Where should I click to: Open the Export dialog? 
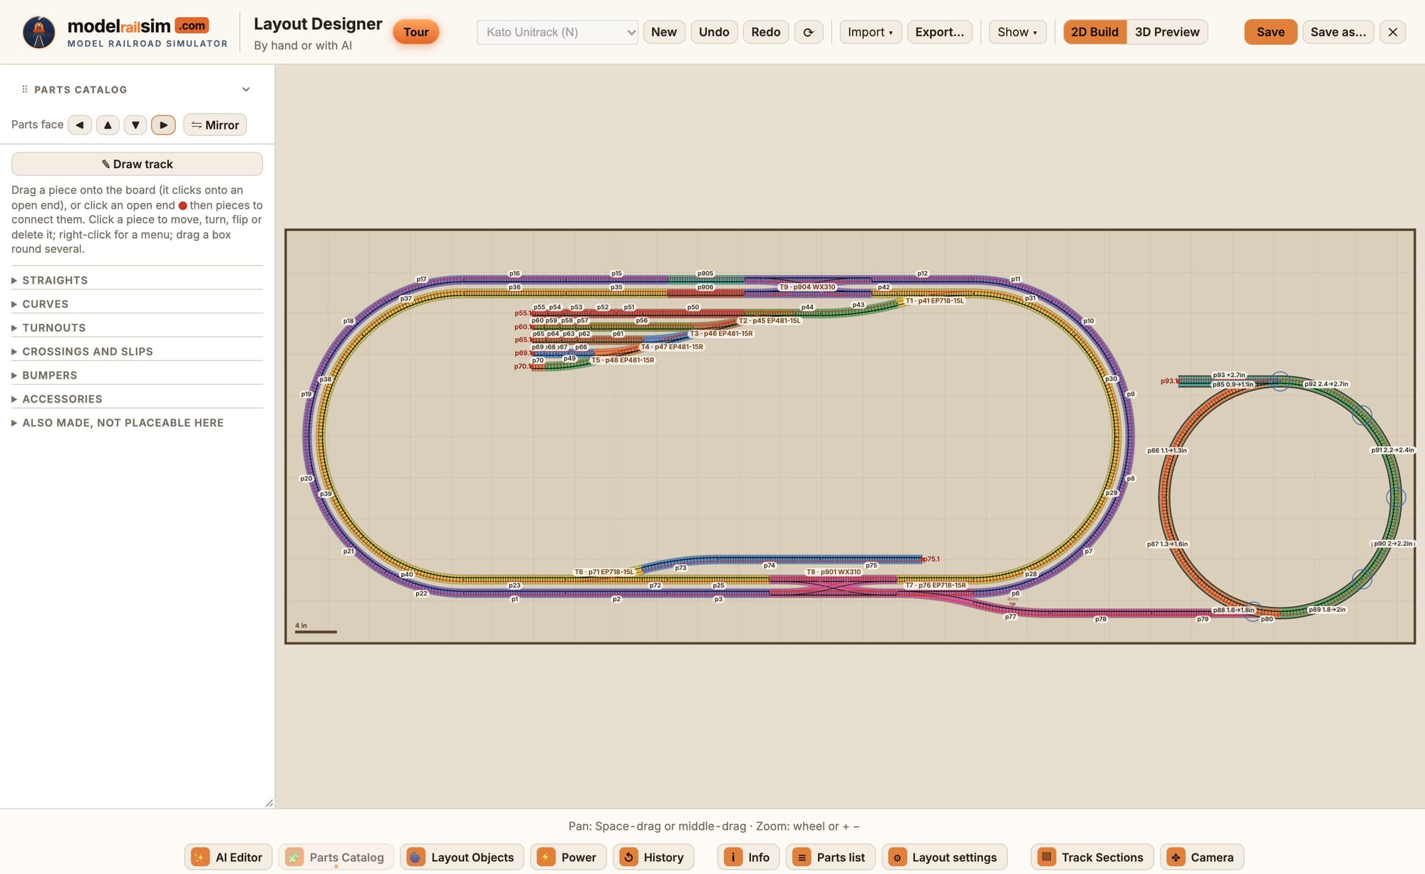939,32
